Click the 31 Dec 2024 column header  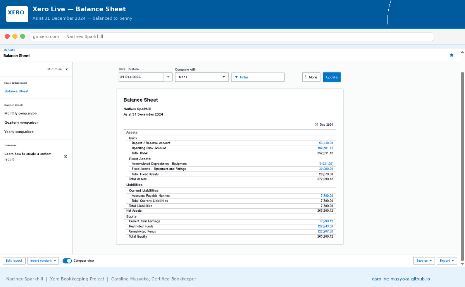[x=324, y=125]
